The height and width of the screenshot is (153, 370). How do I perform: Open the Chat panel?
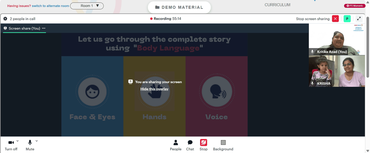(x=190, y=145)
